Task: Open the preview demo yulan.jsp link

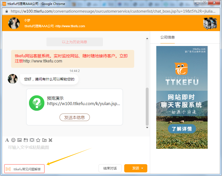Action: (x=83, y=104)
